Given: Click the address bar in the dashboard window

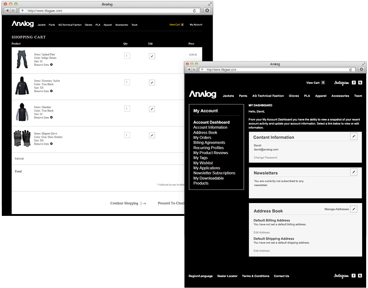Looking at the screenshot, I should (x=279, y=70).
